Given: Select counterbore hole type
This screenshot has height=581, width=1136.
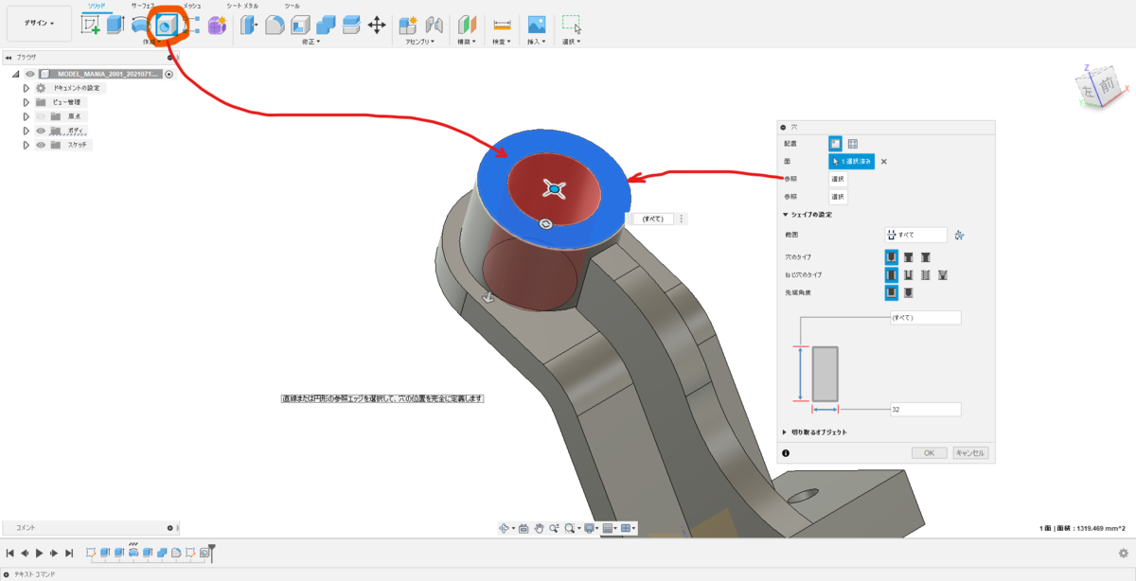Looking at the screenshot, I should [x=909, y=257].
